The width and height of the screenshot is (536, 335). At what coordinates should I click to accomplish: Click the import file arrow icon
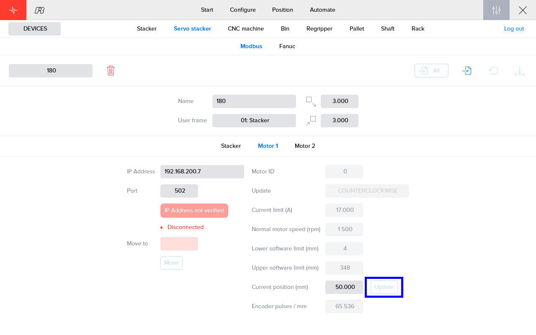click(467, 70)
